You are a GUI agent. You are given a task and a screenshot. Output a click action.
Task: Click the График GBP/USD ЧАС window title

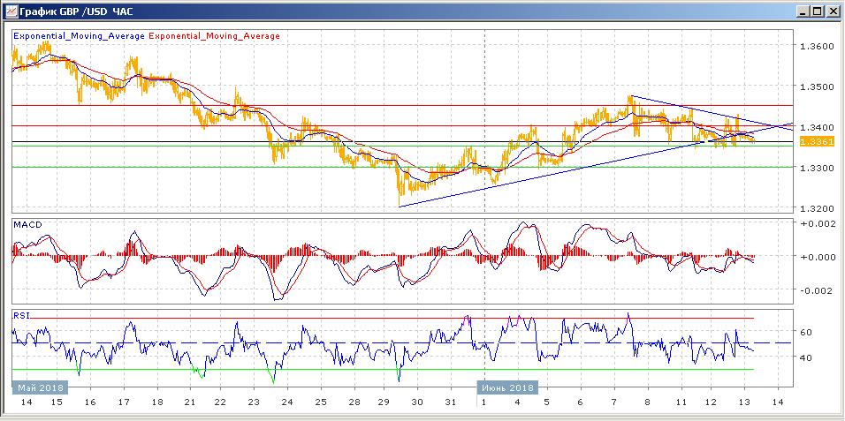(x=77, y=11)
